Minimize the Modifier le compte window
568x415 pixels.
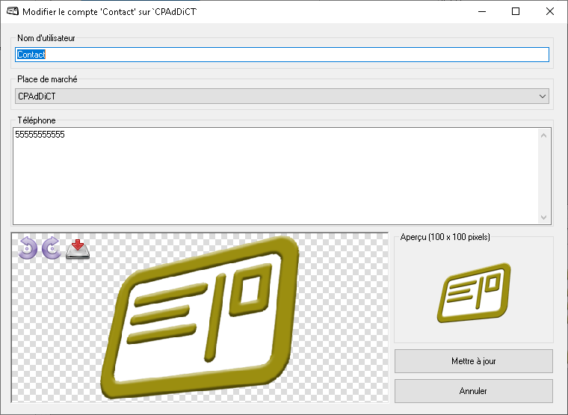481,12
